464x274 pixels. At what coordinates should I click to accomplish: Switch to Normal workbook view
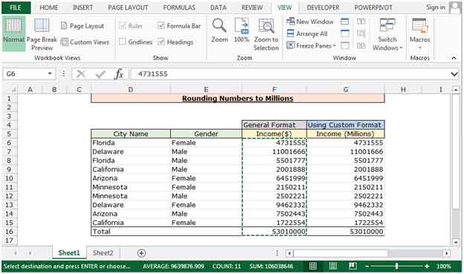[x=13, y=34]
